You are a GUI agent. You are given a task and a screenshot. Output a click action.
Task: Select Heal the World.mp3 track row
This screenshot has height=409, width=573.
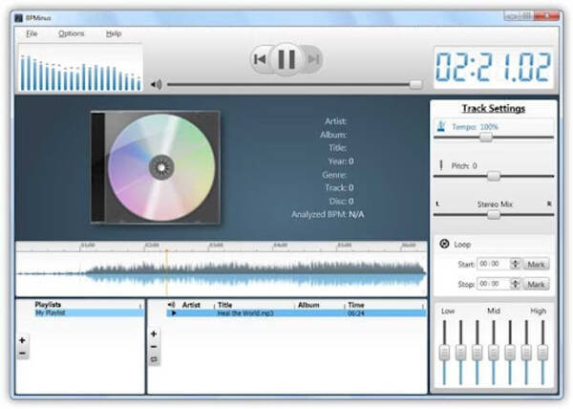[x=286, y=313]
